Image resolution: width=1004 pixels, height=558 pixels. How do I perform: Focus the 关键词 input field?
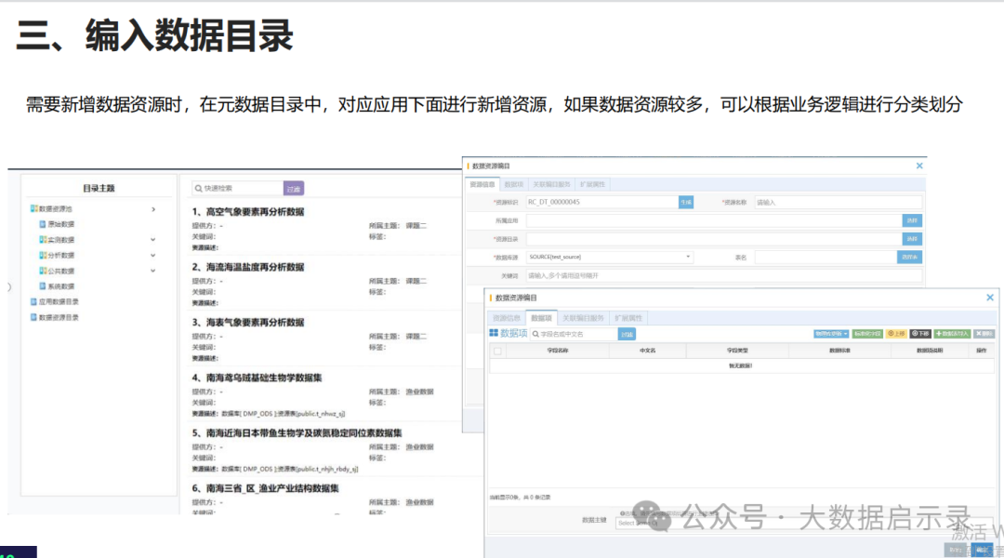pos(724,275)
